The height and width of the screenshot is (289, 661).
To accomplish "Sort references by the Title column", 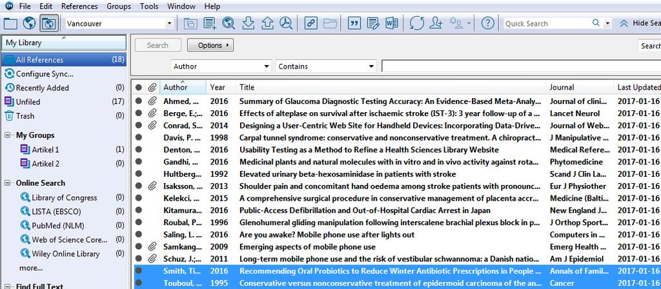I will click(x=391, y=87).
